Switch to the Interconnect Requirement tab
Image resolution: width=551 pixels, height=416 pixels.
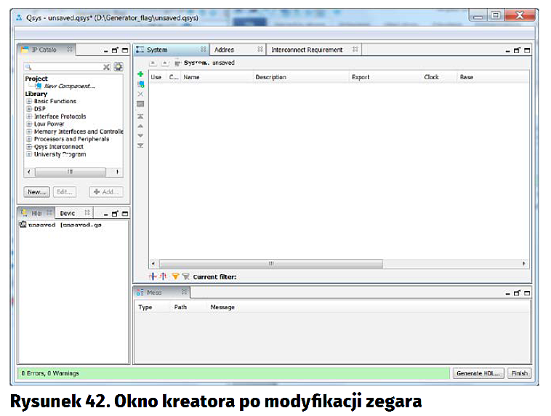(x=306, y=50)
